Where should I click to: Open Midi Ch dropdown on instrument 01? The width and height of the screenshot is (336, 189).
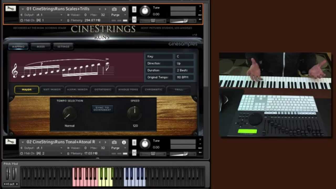61,20
